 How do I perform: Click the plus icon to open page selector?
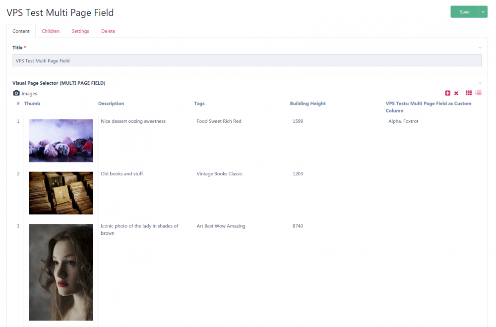(x=447, y=93)
